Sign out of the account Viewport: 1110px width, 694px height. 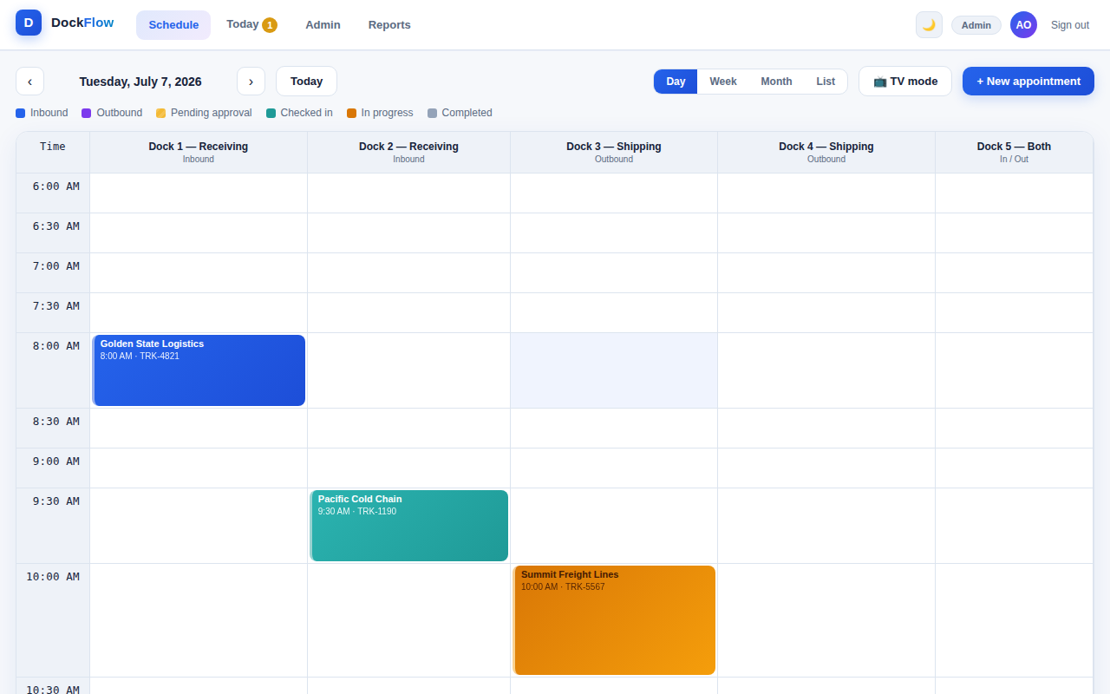[x=1070, y=25]
